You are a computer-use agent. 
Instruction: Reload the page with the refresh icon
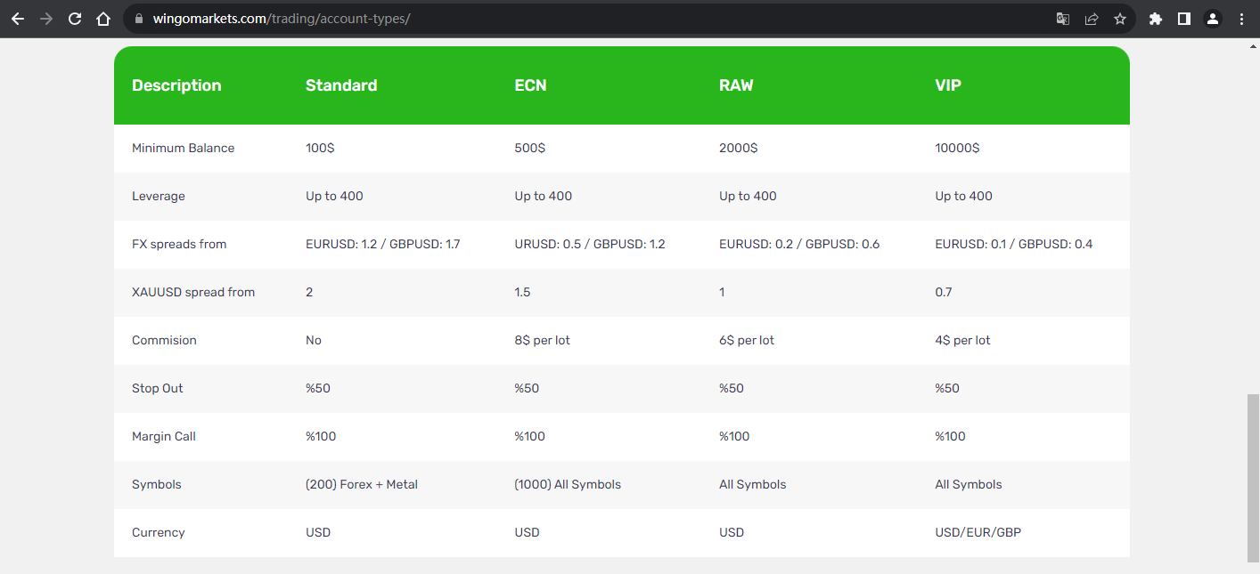75,19
